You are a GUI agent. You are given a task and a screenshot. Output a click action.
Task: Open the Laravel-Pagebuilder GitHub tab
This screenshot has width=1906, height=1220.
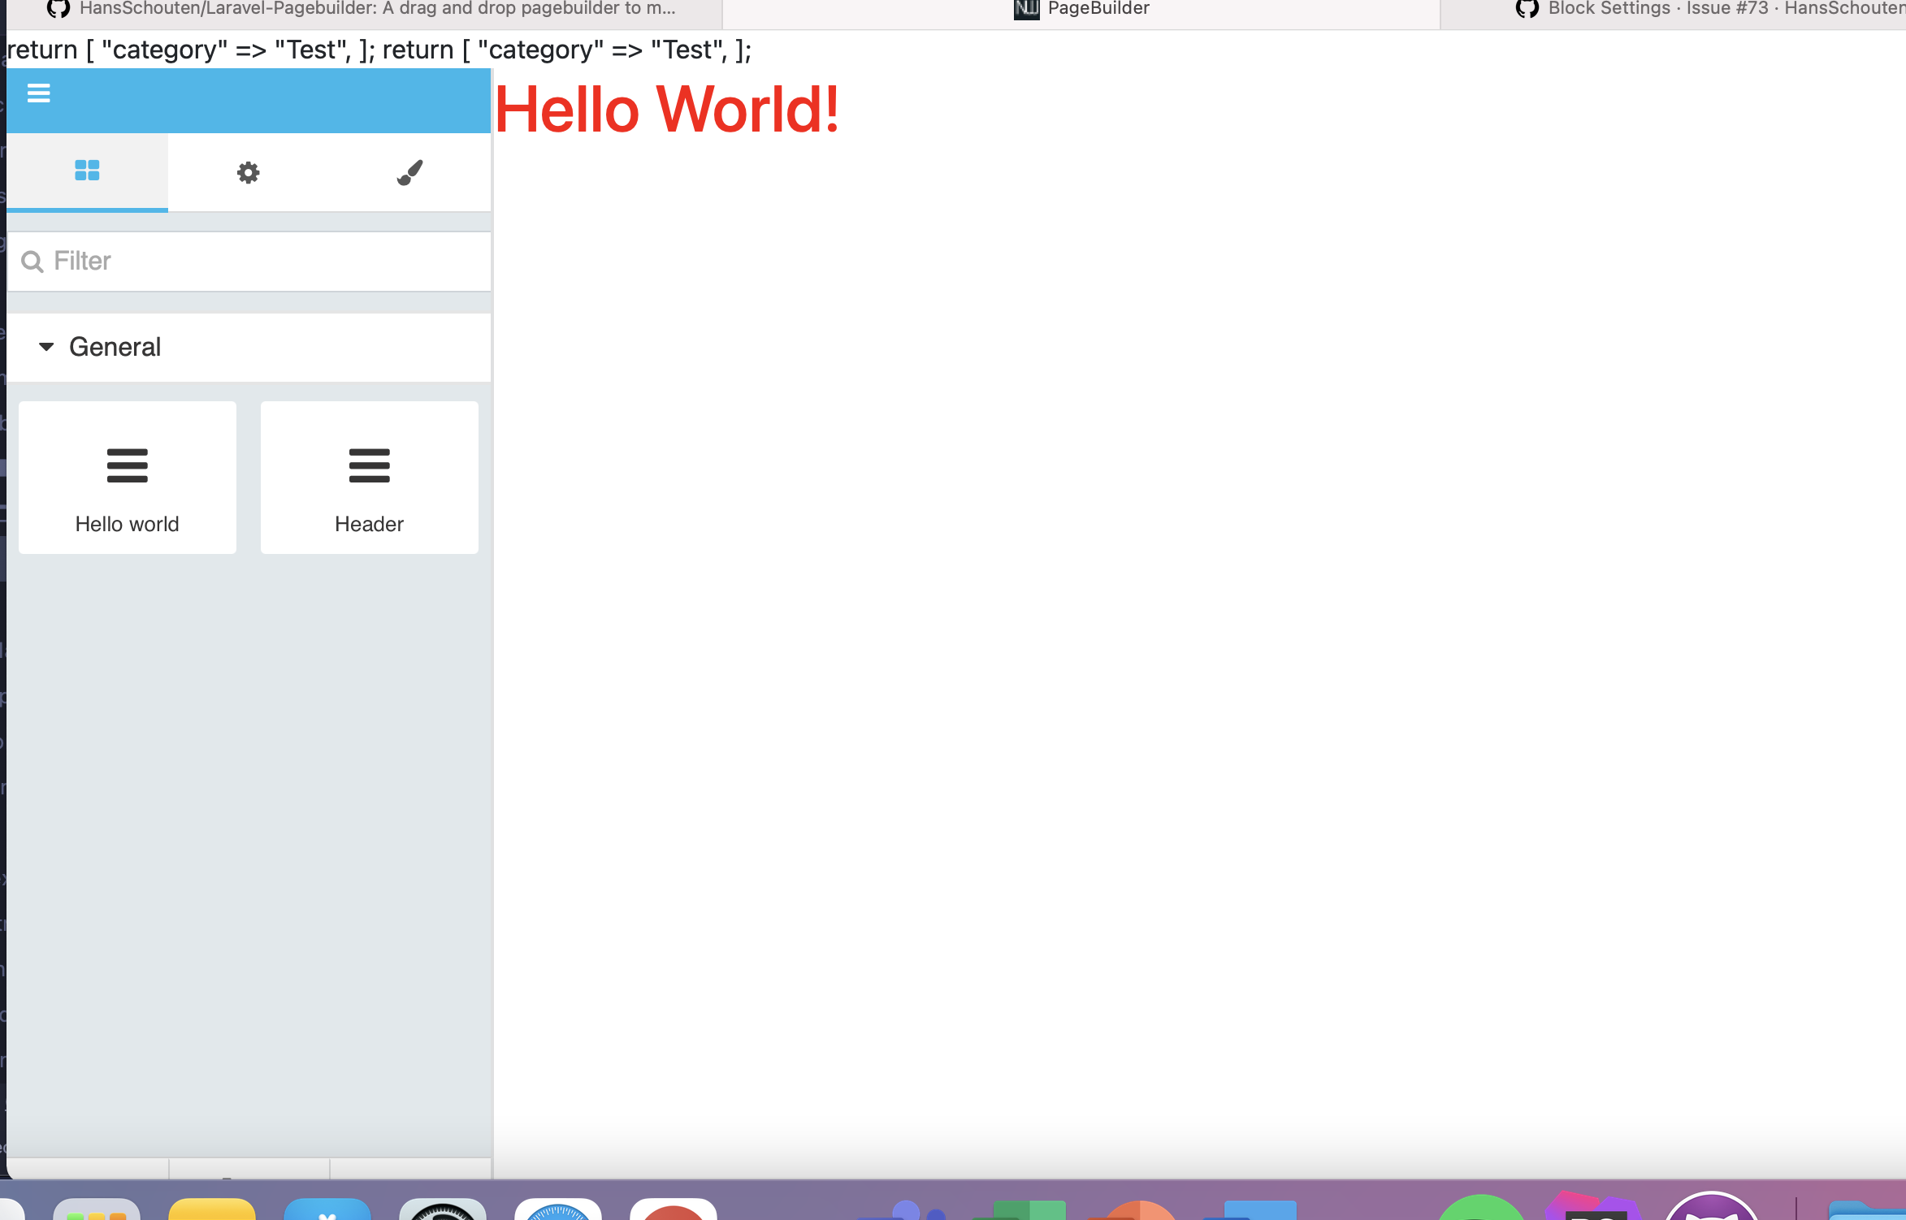[357, 10]
